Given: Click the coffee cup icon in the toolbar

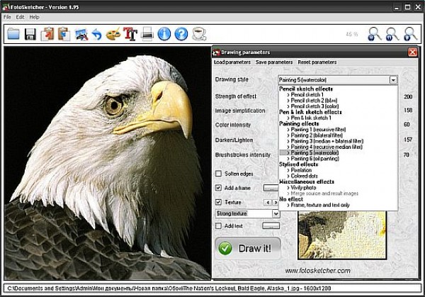Looking at the screenshot, I should coord(199,33).
